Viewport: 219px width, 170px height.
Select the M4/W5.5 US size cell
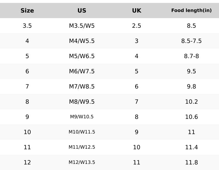click(x=82, y=41)
